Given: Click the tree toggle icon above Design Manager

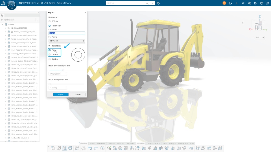Looking at the screenshot, I should 2,15.
